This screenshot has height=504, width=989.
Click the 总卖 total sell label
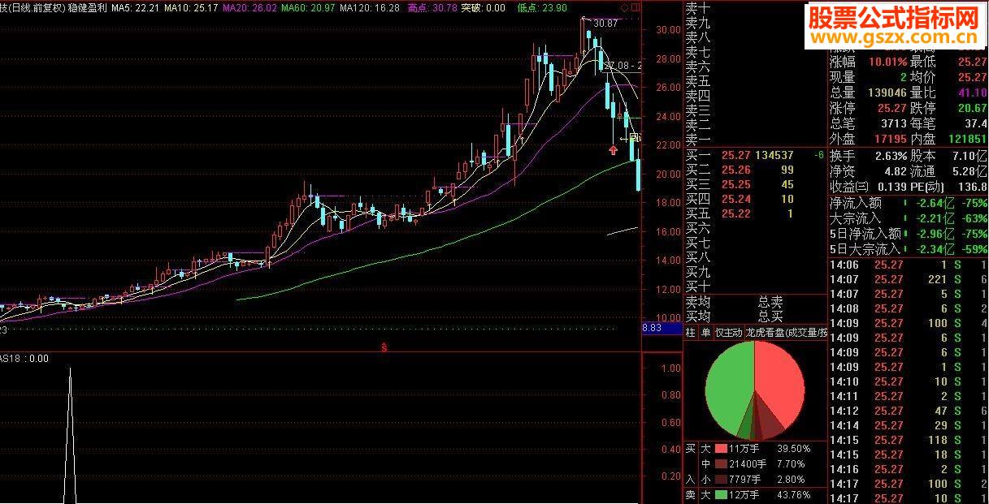pyautogui.click(x=770, y=301)
